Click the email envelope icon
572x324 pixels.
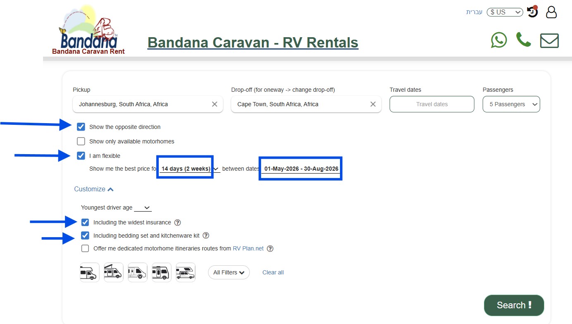point(549,40)
